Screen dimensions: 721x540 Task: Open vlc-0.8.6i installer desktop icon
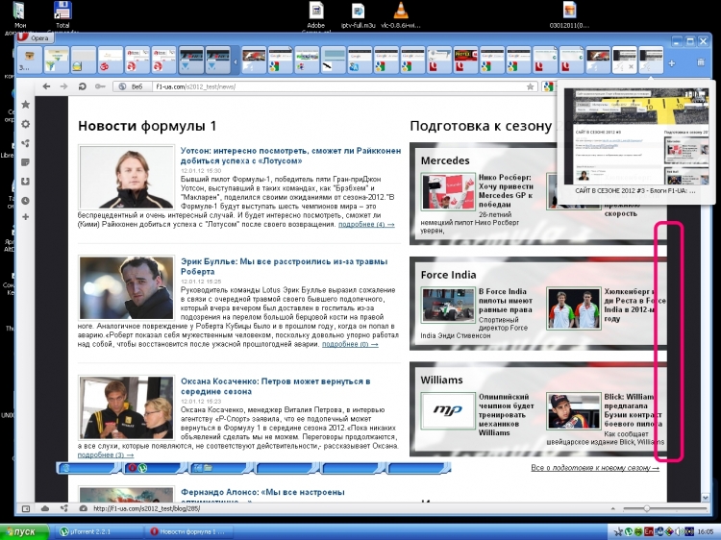401,15
